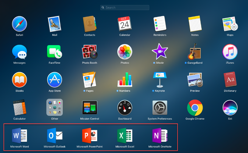Launch FaceTime
248x153 pixels.
[55, 52]
